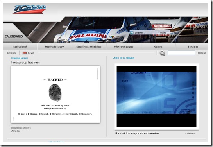Open the Pilotos y Equipos menu
The image size is (213, 147).
(124, 47)
